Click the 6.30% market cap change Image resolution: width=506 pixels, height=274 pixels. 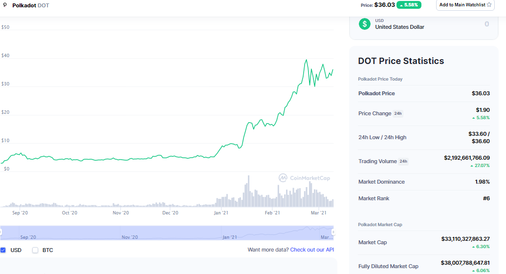pyautogui.click(x=481, y=247)
